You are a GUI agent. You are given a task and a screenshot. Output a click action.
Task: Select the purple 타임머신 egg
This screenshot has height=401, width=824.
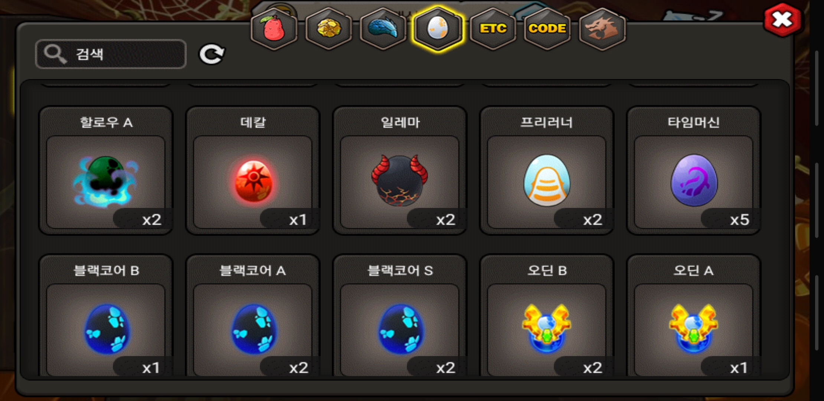pyautogui.click(x=694, y=170)
